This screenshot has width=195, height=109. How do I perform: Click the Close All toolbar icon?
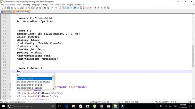pos(18,8)
